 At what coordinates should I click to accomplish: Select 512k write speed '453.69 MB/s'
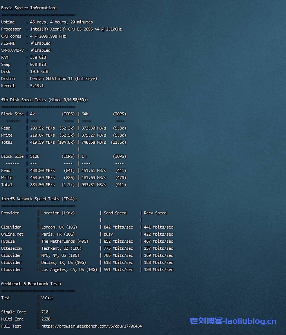(42, 178)
